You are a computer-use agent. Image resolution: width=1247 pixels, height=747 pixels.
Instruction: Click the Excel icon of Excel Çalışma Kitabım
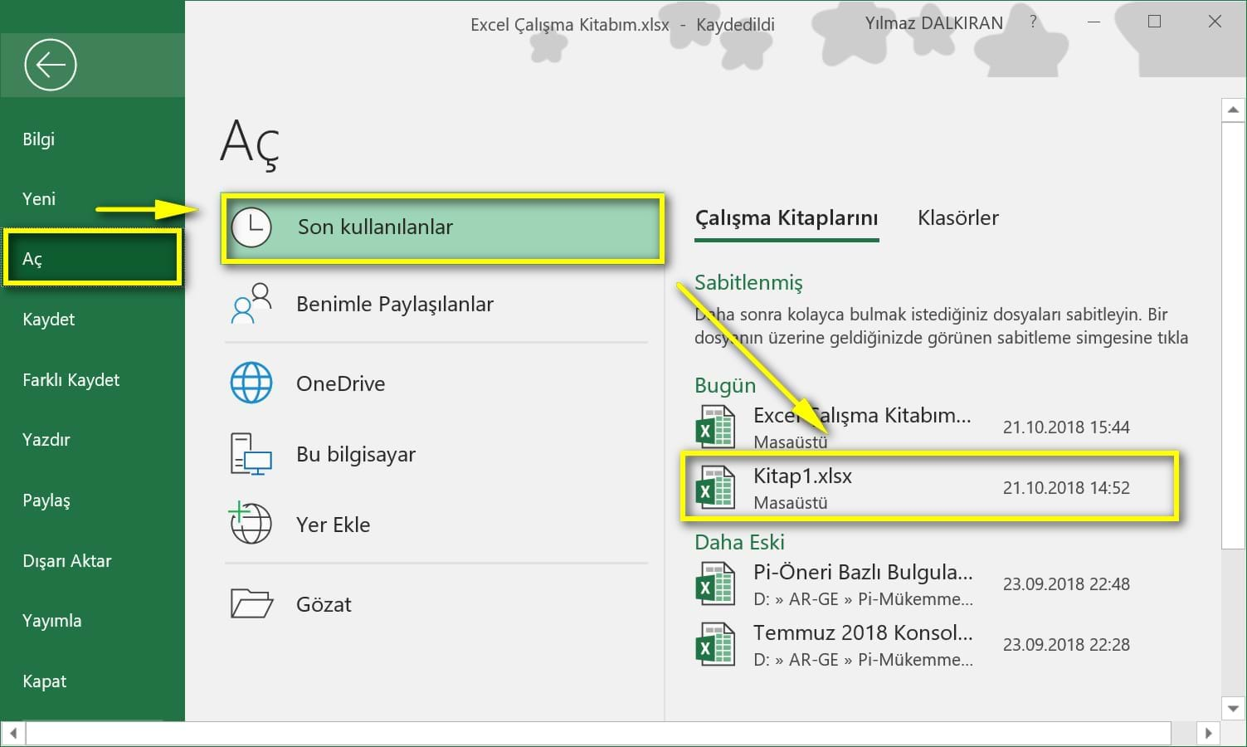714,427
